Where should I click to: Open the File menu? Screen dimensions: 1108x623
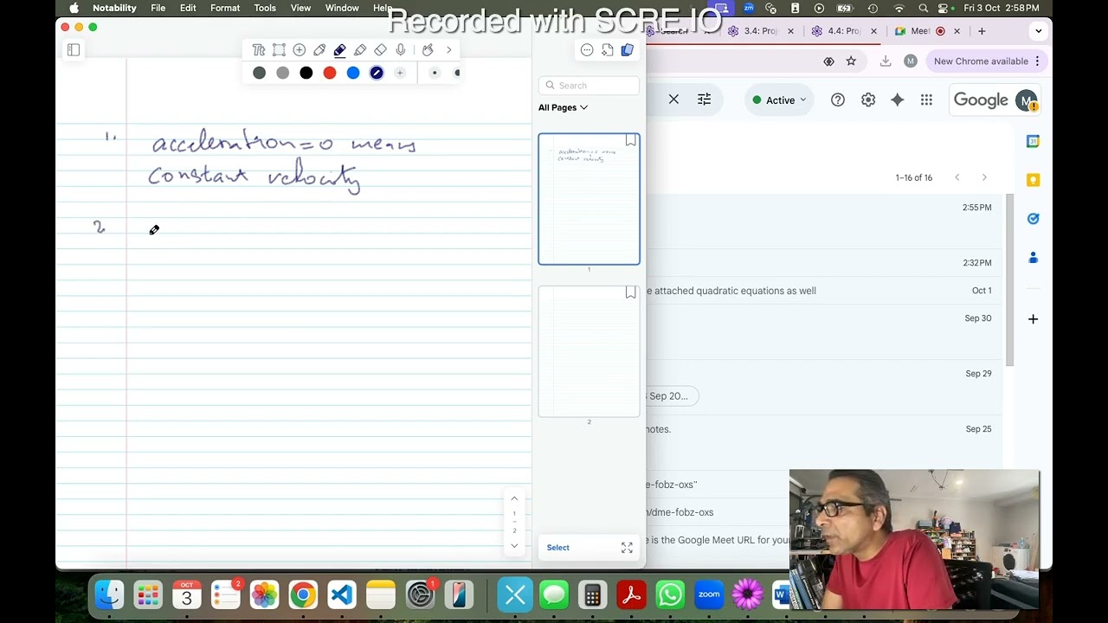point(158,8)
